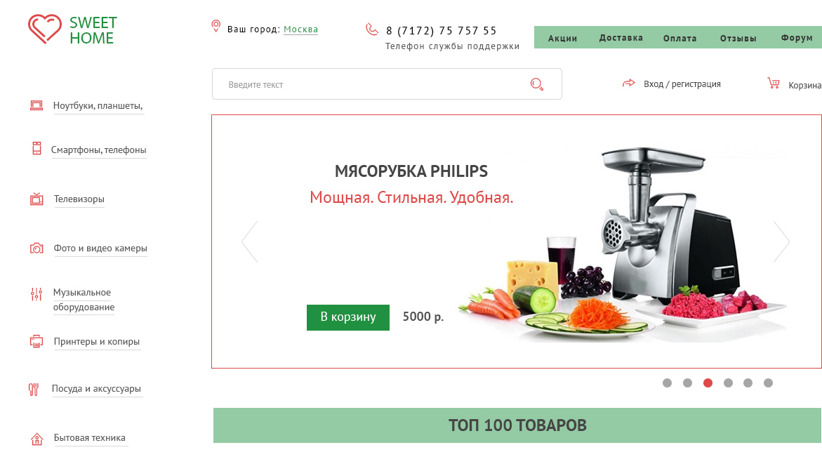The image size is (822, 457).
Task: Click the sliders icon for Музыкальное оборудование
Action: coord(36,294)
